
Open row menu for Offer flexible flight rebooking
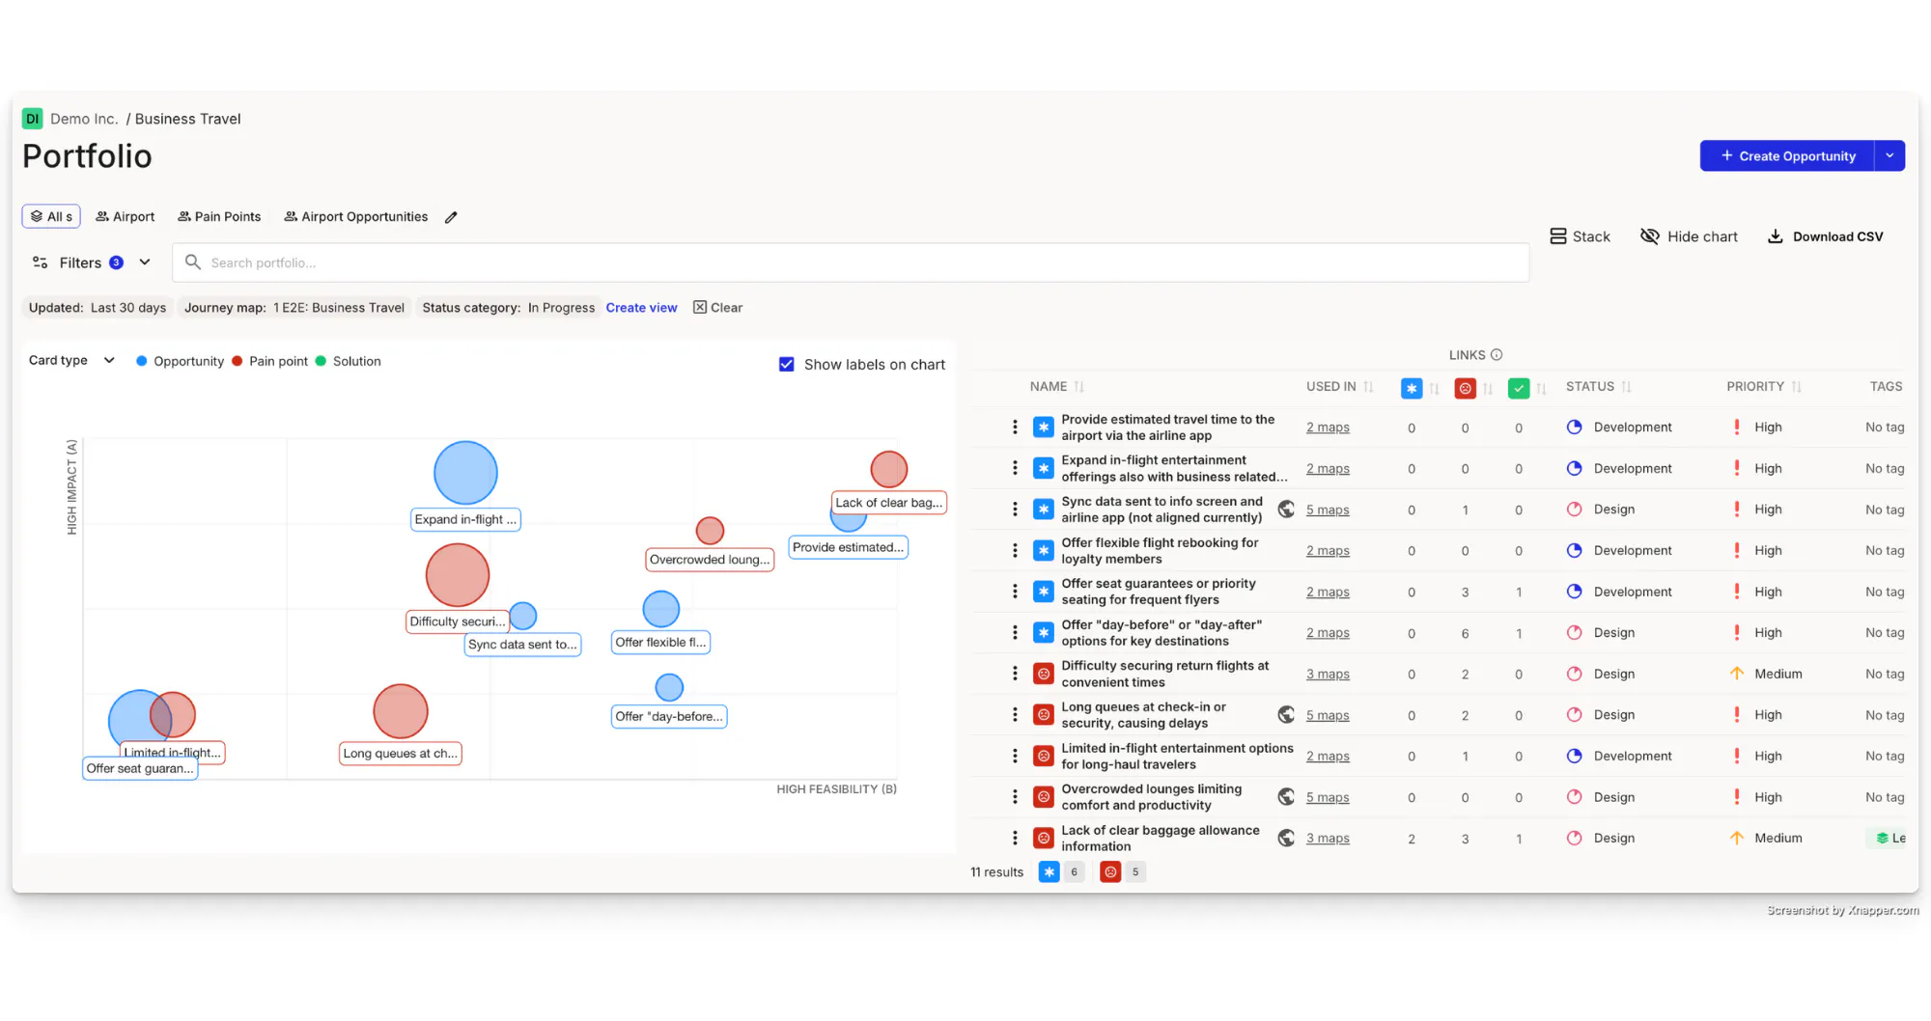1015,550
